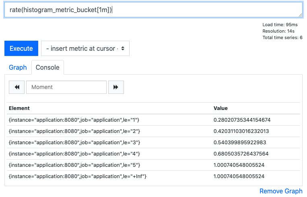Click the value 0.28020735344154674

pos(242,120)
